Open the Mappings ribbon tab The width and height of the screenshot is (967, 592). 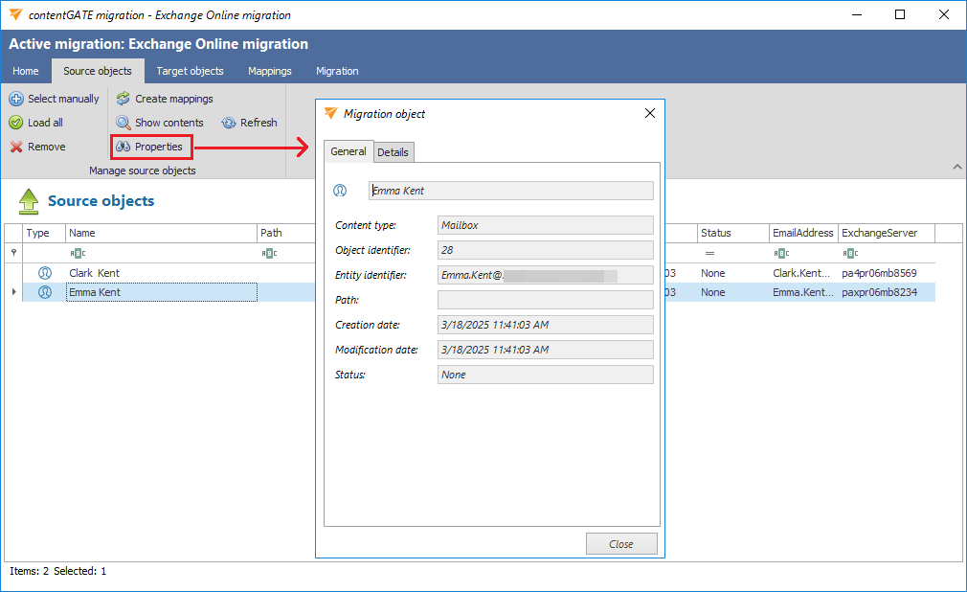pyautogui.click(x=269, y=71)
